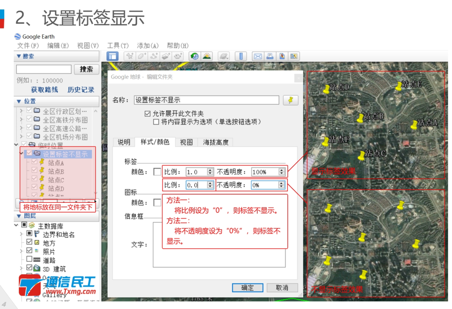Viewport: 452px width, 309px height.
Task: Click the 图标 color swatch
Action: click(157, 203)
